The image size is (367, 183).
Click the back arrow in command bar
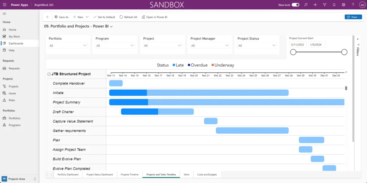tap(48, 17)
